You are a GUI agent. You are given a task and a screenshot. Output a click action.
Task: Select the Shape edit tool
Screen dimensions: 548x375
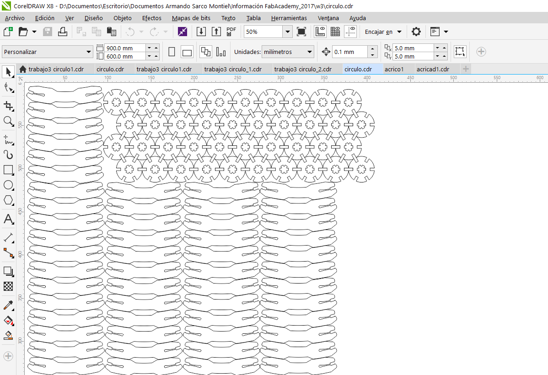[x=8, y=87]
